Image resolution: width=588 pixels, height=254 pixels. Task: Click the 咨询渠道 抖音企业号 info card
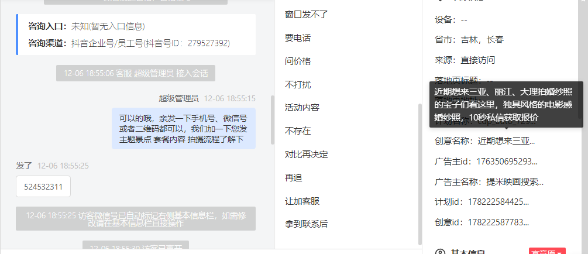[x=136, y=35]
